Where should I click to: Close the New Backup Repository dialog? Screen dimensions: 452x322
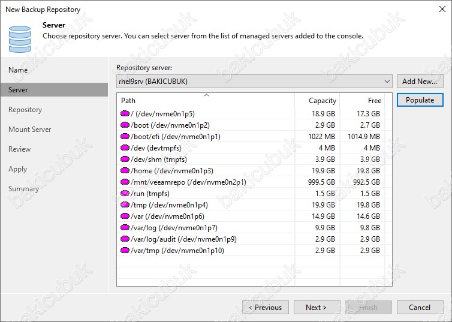pyautogui.click(x=442, y=9)
